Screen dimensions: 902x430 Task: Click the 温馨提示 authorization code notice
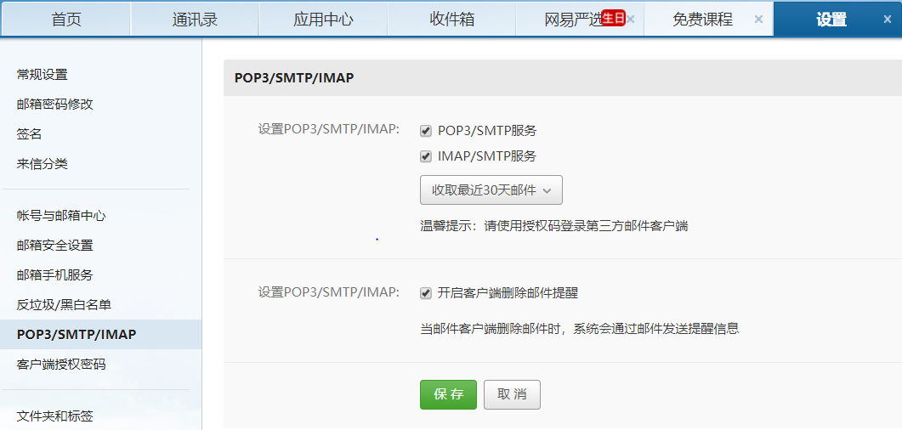pos(554,226)
